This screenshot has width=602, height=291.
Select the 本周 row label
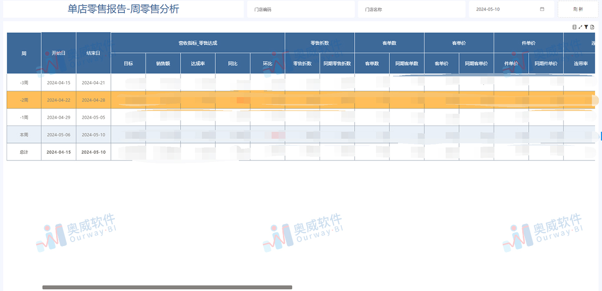click(x=24, y=134)
